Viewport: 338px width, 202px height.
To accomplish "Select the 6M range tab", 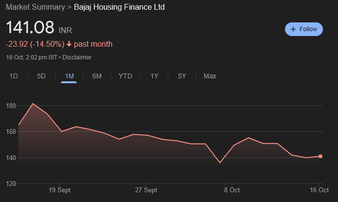I will 97,76.
